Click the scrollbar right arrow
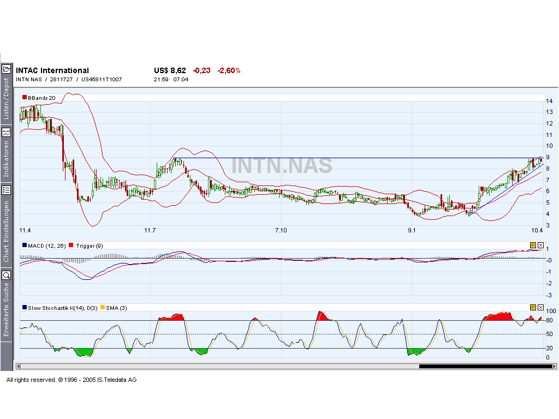 554,366
